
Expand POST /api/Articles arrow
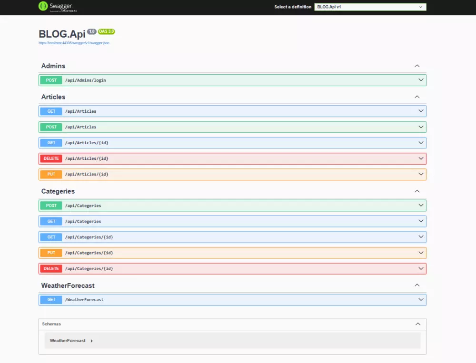point(421,127)
